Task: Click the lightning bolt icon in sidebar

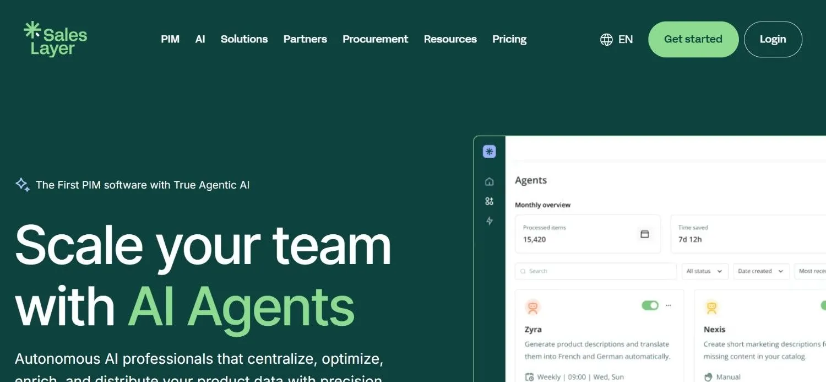Action: 490,221
